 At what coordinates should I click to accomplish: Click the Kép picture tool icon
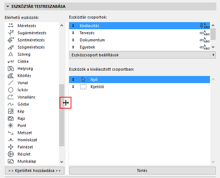click(x=11, y=111)
